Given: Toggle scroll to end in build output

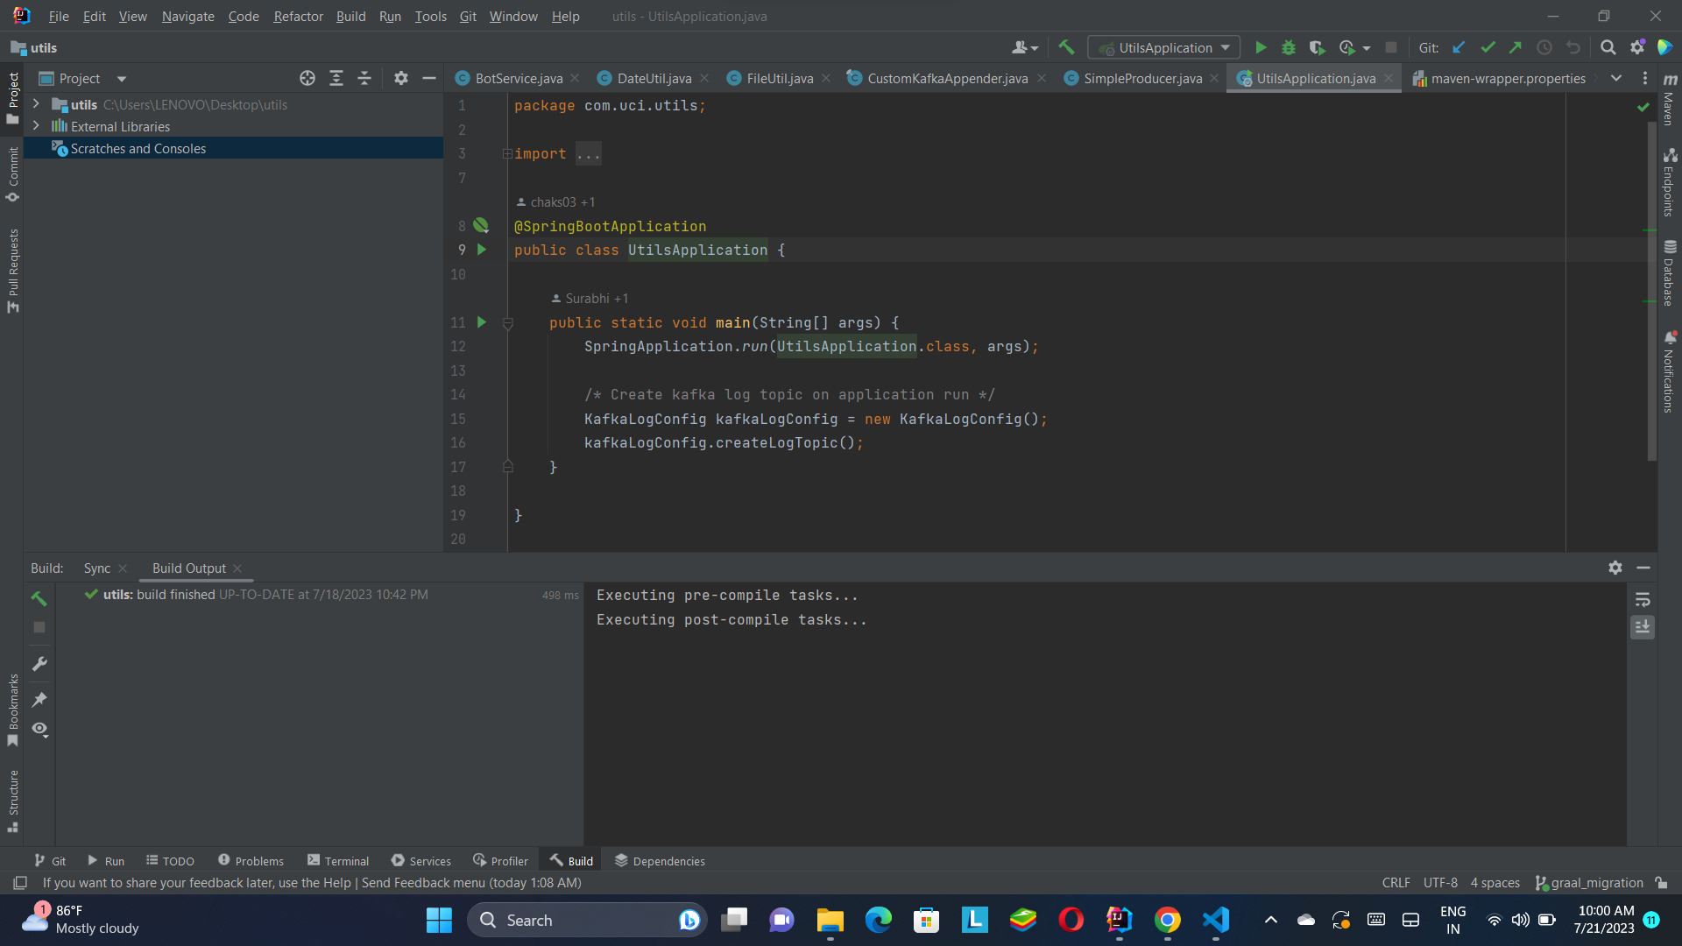Looking at the screenshot, I should (x=1643, y=627).
